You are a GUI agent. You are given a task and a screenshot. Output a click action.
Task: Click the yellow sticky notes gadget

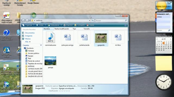164,63
